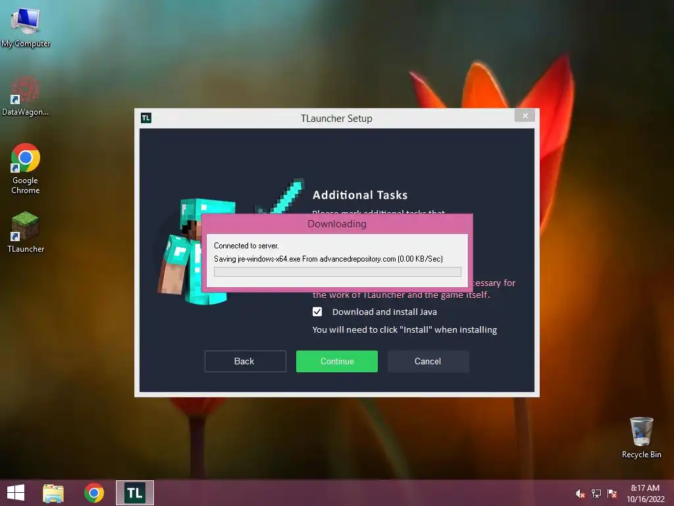Open the network tray icon

point(596,493)
